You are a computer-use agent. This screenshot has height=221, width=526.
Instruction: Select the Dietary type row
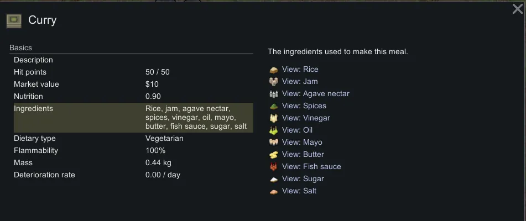tap(131, 139)
